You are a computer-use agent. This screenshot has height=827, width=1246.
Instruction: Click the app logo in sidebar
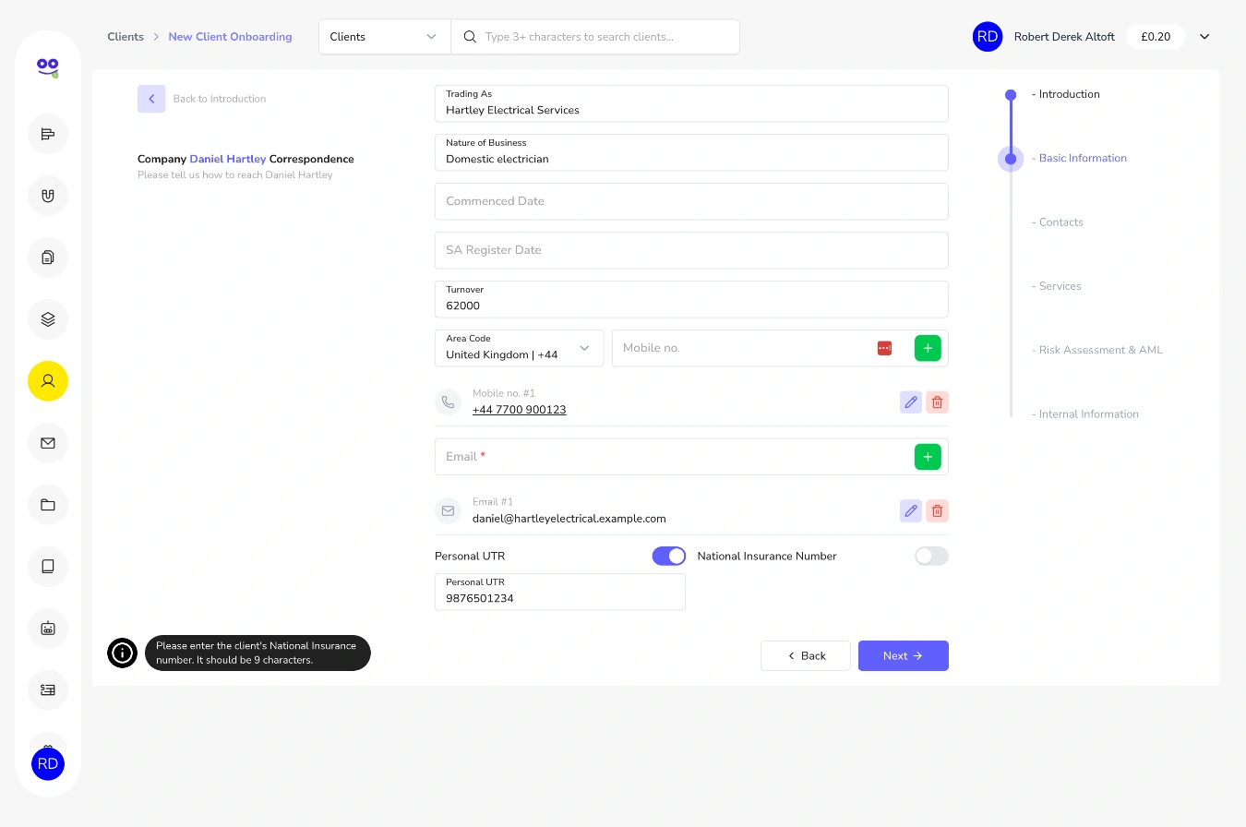[48, 66]
